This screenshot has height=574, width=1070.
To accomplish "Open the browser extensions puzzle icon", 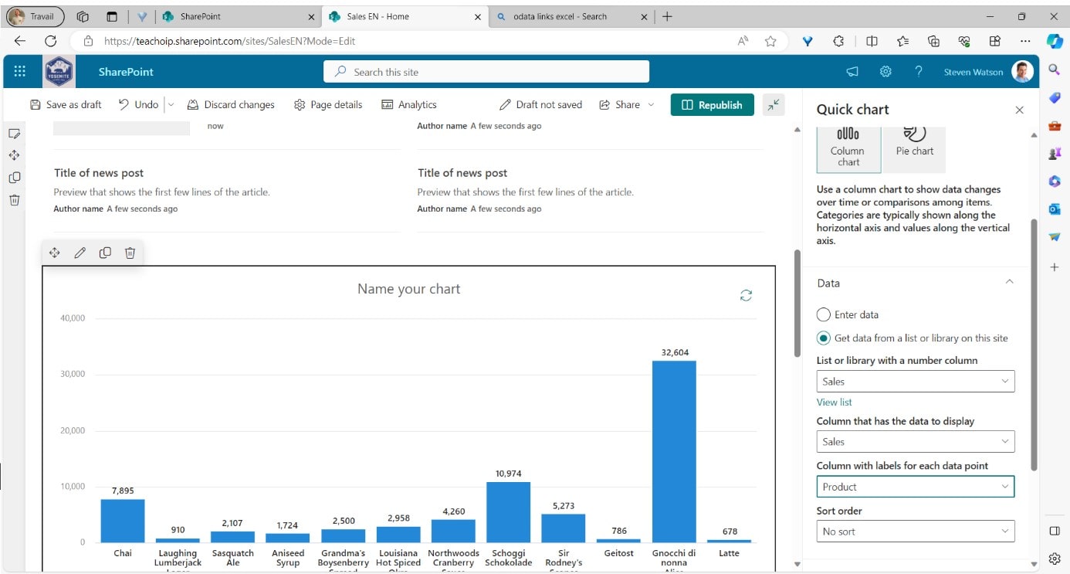I will 839,41.
